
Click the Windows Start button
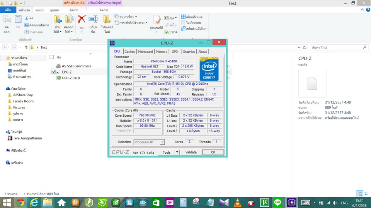7,203
